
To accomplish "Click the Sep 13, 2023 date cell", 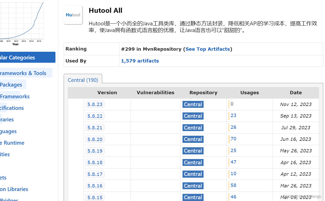I will pyautogui.click(x=296, y=116).
